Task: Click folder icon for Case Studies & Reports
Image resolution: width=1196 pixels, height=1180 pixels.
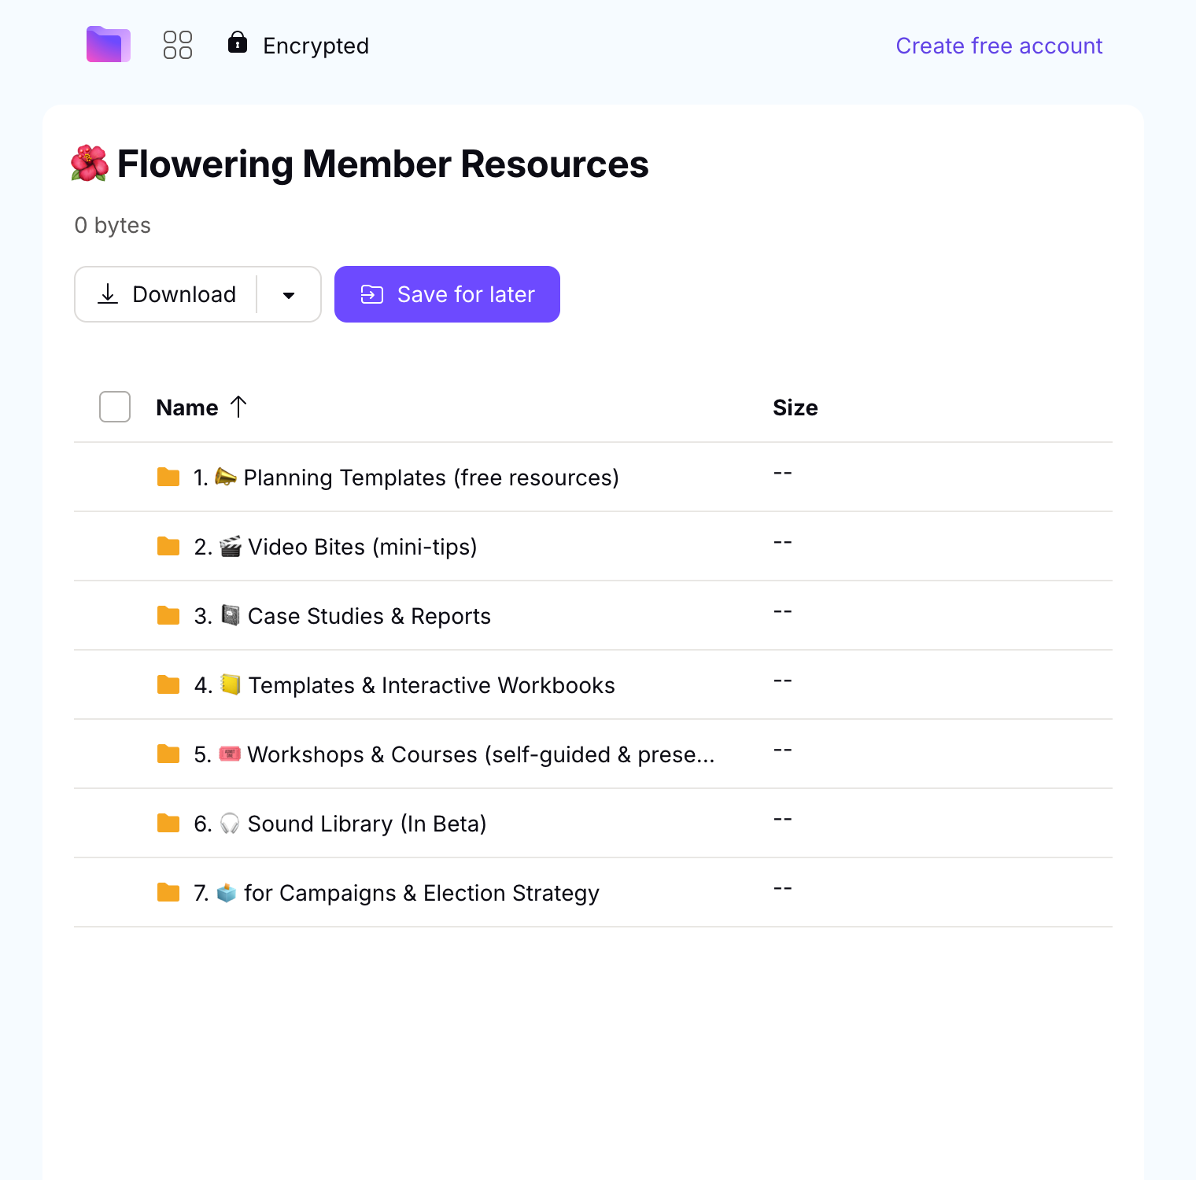Action: click(168, 616)
